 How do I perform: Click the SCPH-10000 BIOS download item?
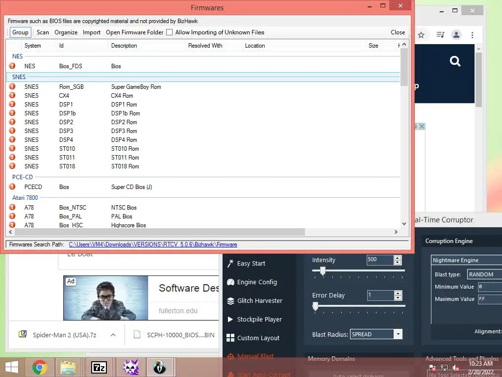point(175,335)
